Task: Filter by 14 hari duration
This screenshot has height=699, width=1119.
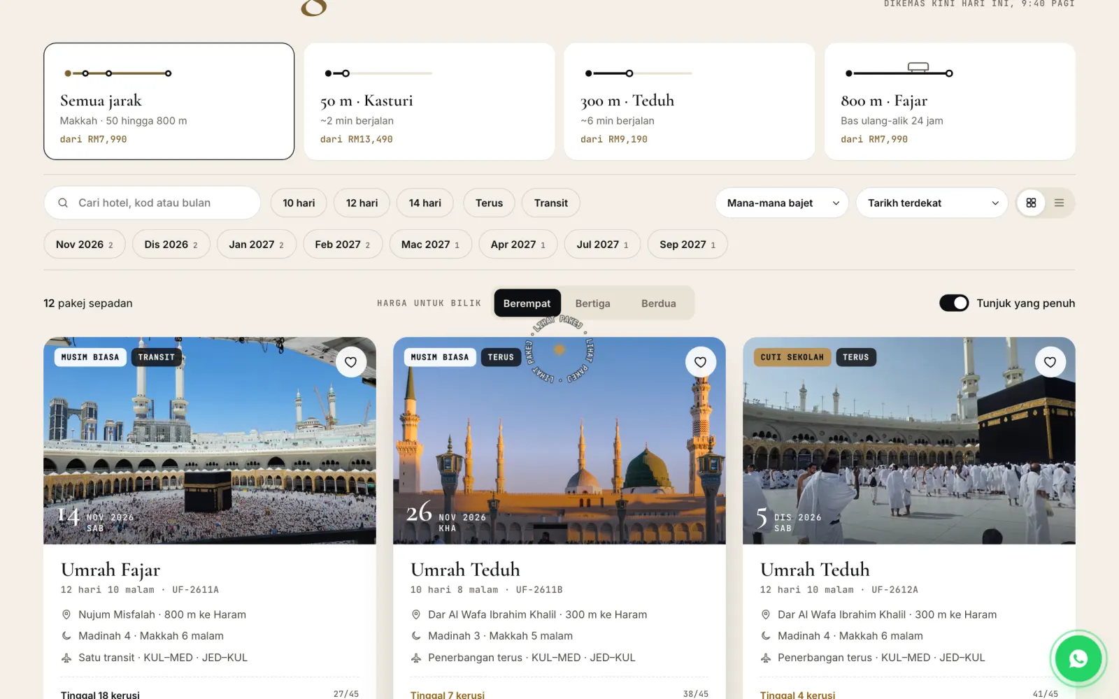Action: coord(425,203)
